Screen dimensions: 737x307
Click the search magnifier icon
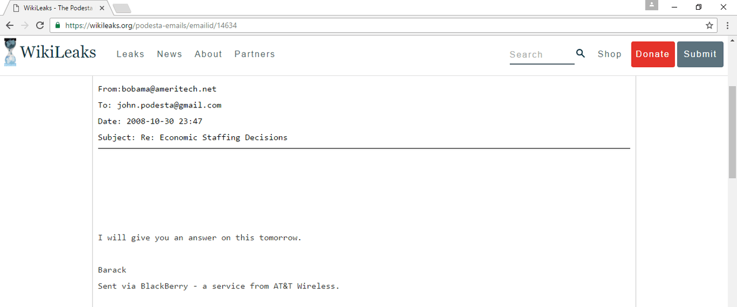[580, 53]
